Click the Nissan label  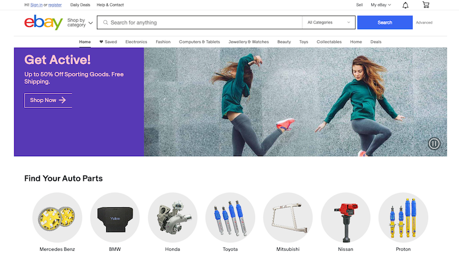click(345, 249)
